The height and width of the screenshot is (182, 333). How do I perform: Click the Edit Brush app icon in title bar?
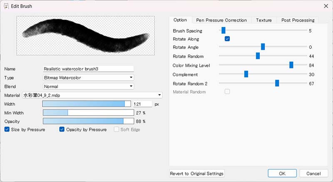[6, 6]
